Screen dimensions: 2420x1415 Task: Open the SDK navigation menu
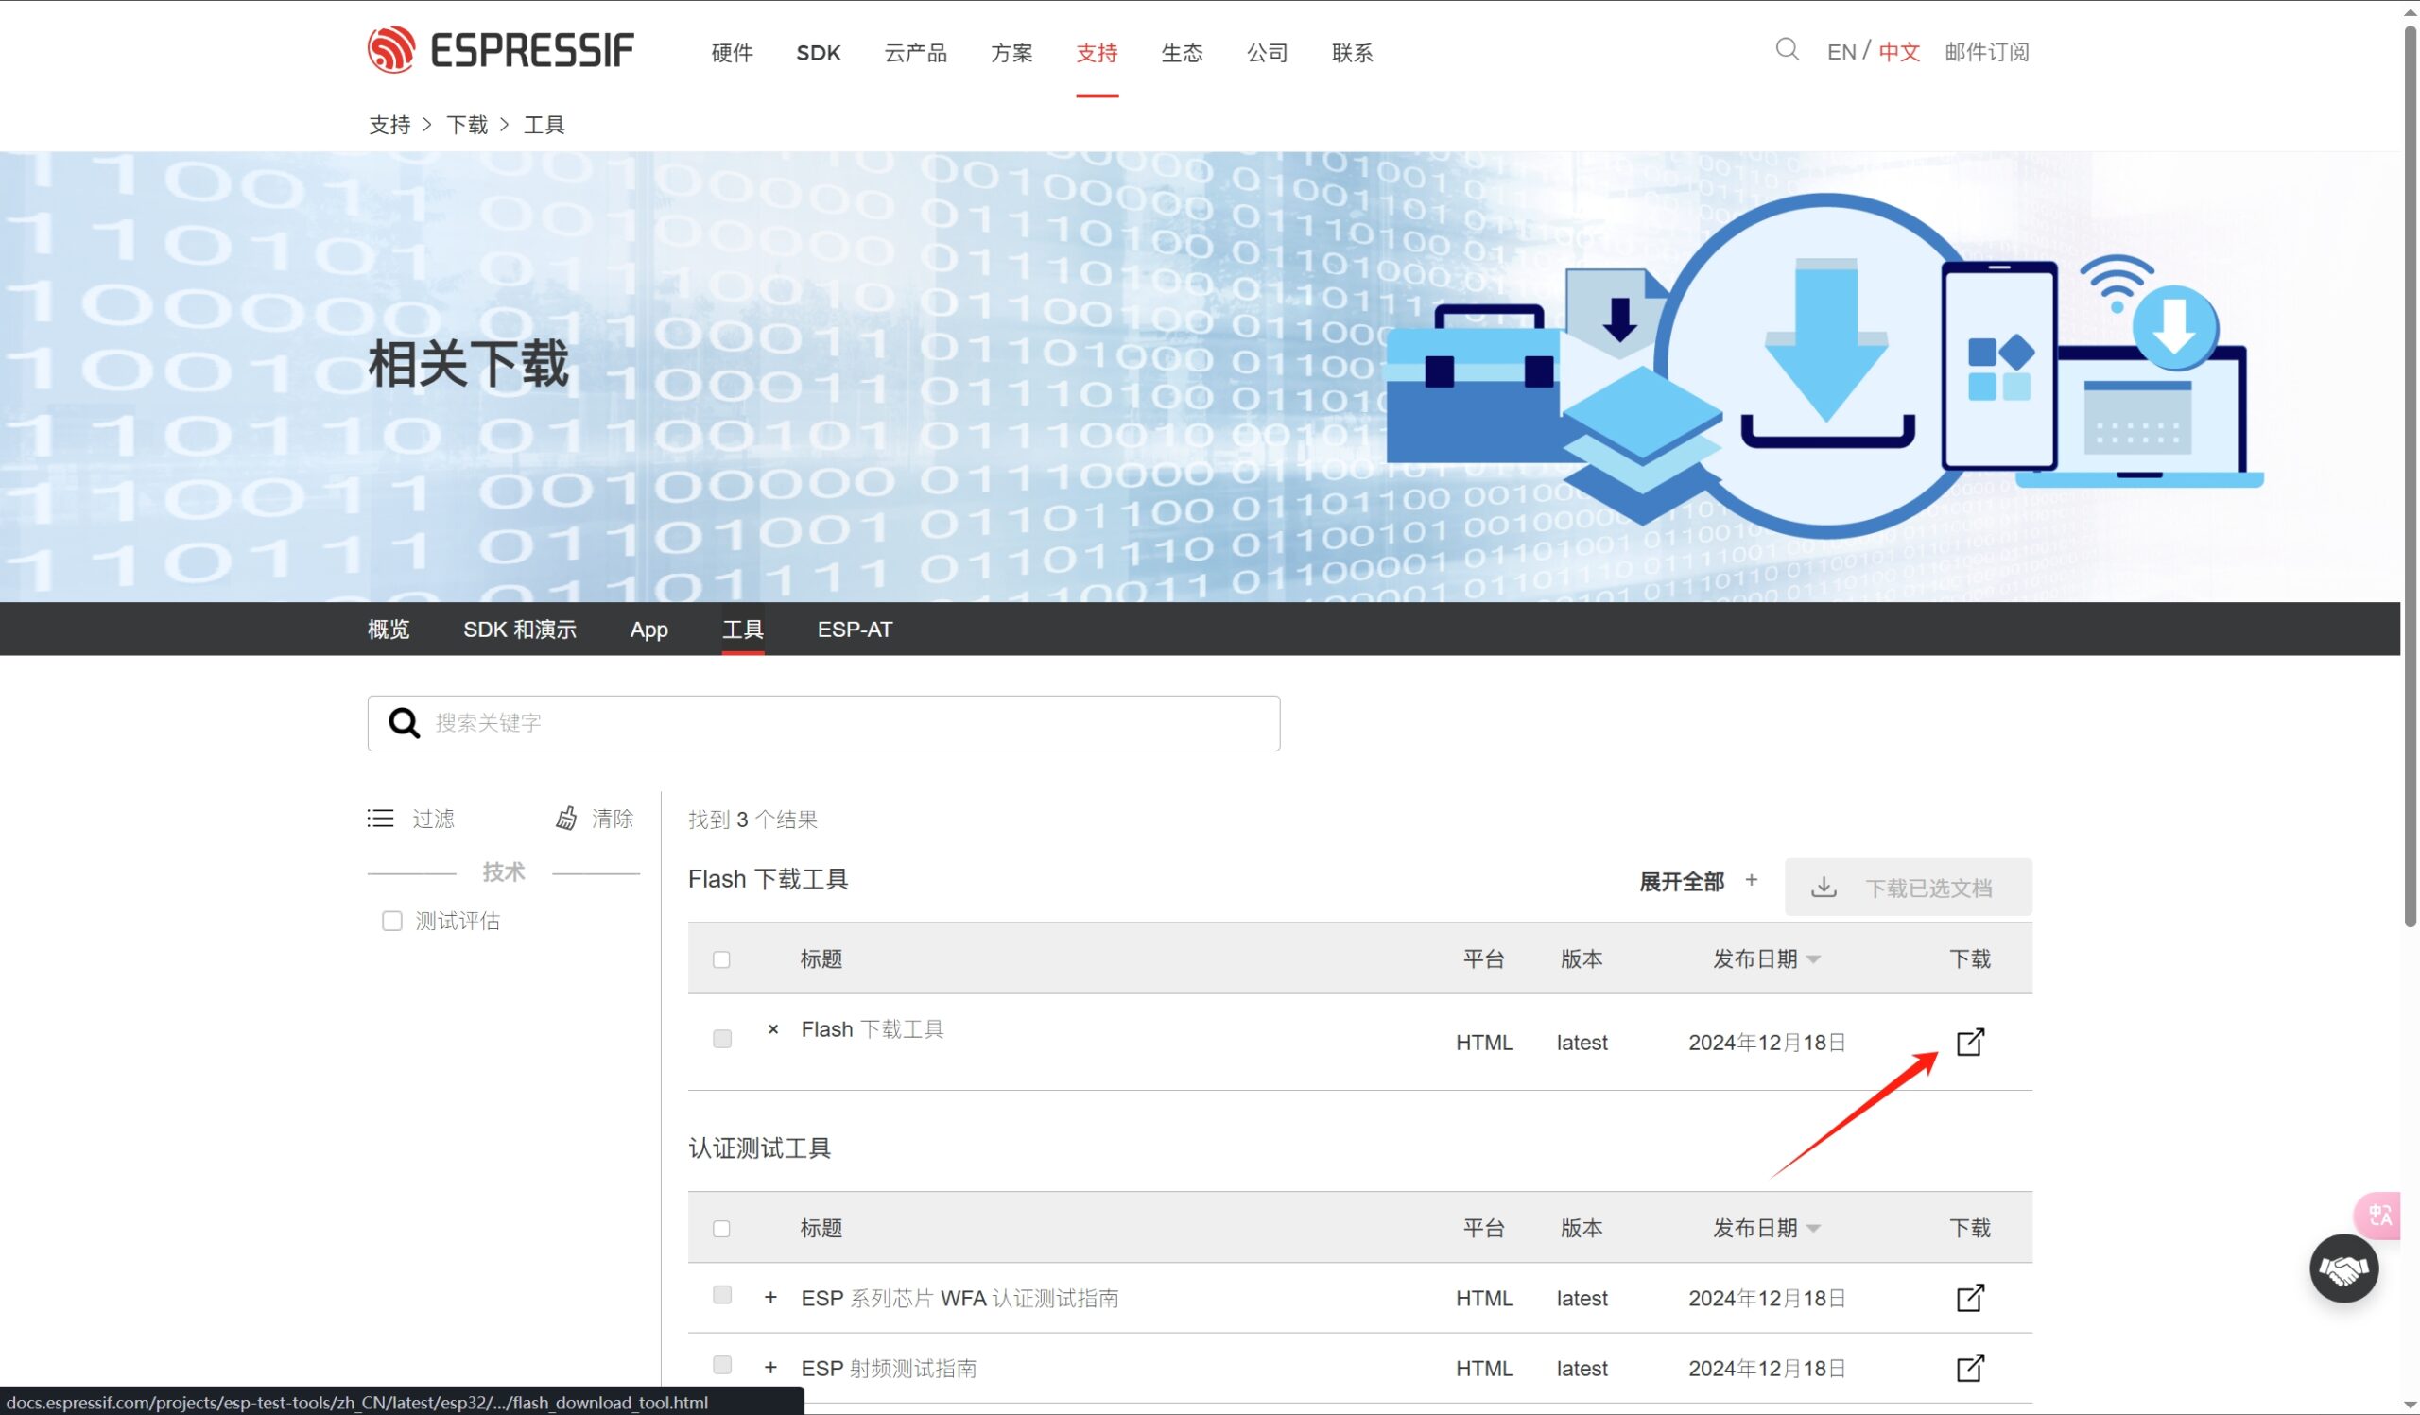pyautogui.click(x=819, y=53)
